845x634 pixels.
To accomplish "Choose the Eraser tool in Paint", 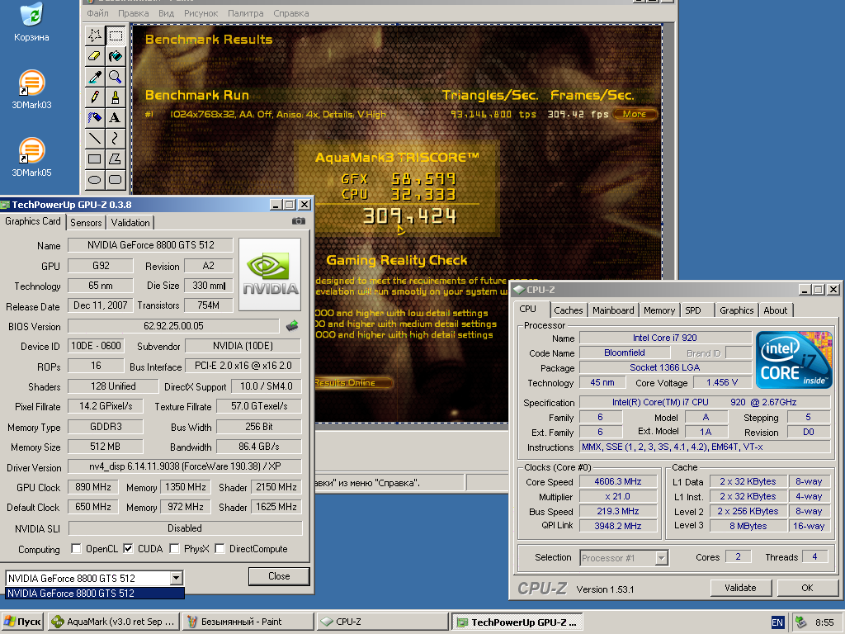I will [95, 57].
